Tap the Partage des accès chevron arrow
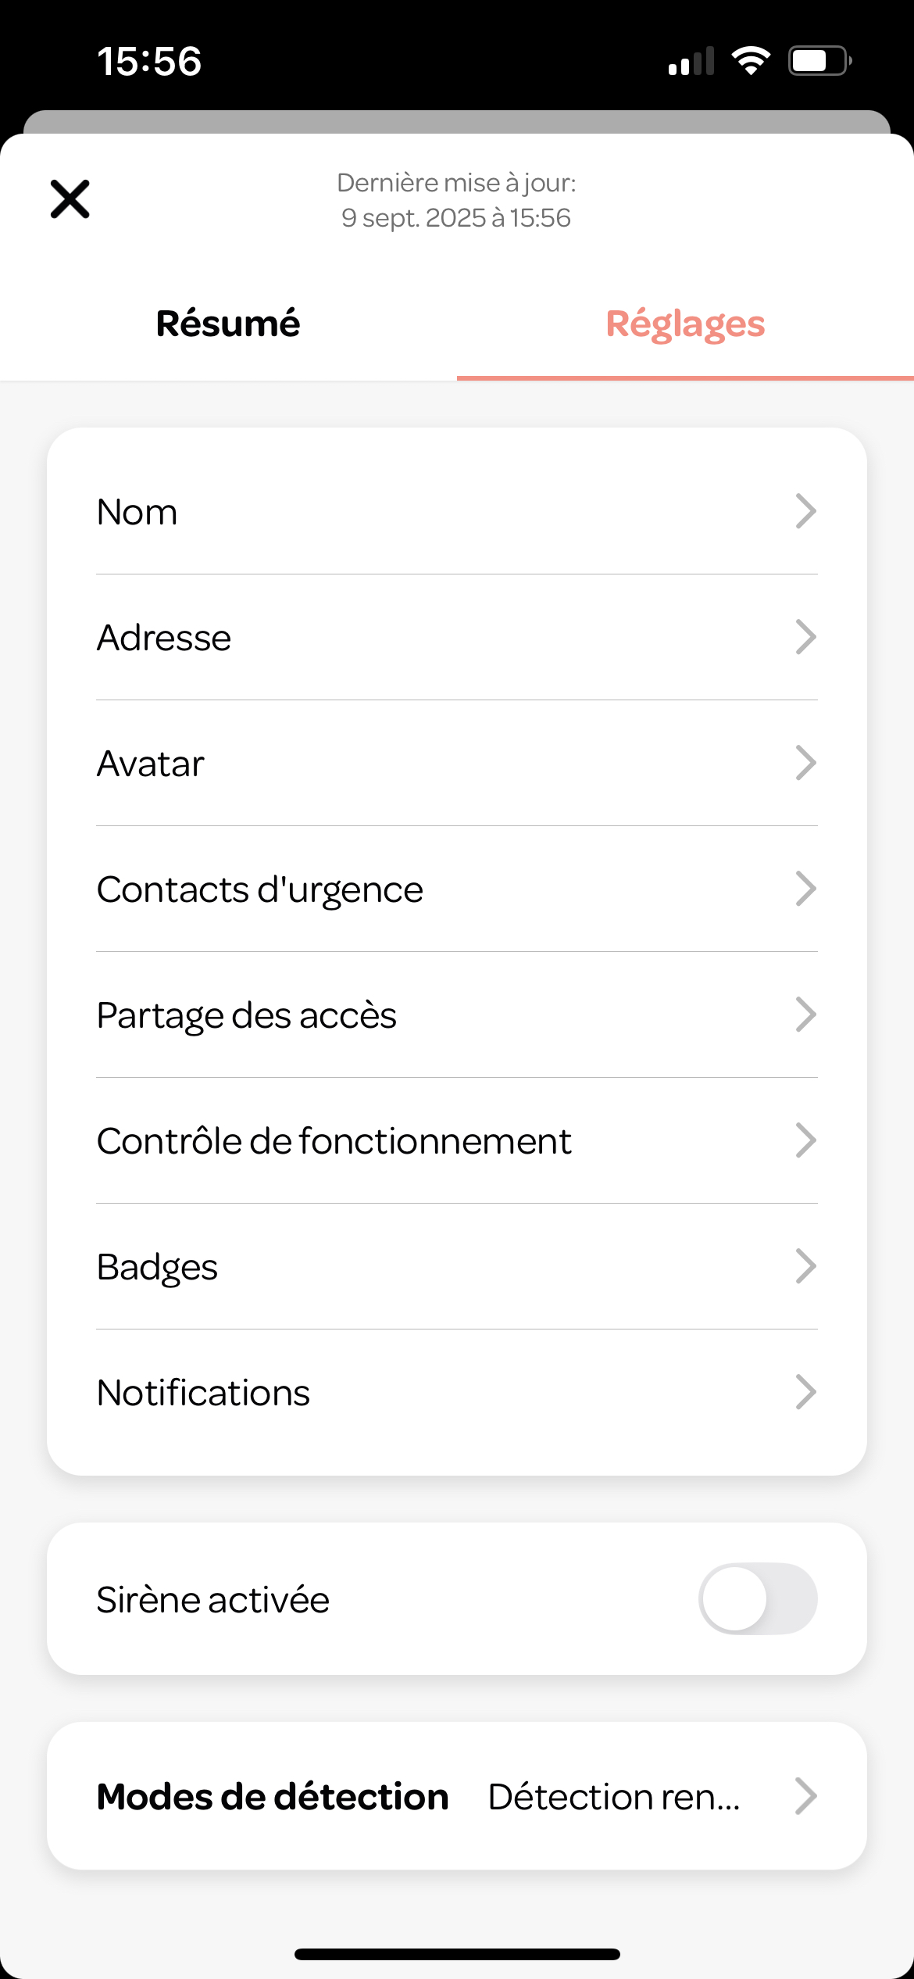This screenshot has width=914, height=1979. tap(806, 1015)
